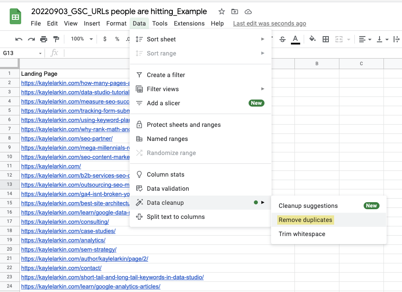Open the Tools menu
Screen dimensions: 402x292
point(160,23)
